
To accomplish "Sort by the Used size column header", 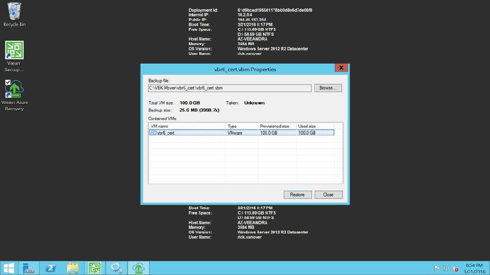I will (x=315, y=126).
